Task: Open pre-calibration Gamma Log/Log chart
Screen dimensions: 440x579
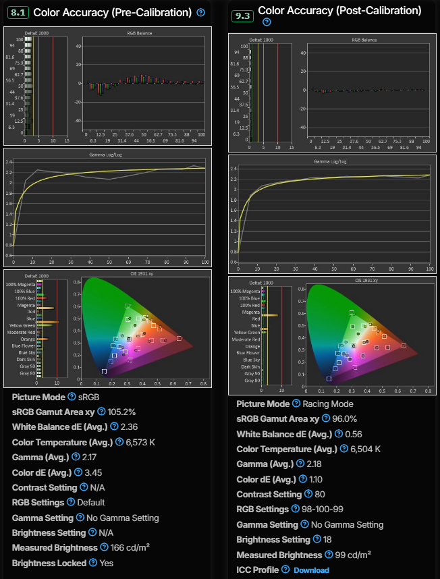Action: 107,208
